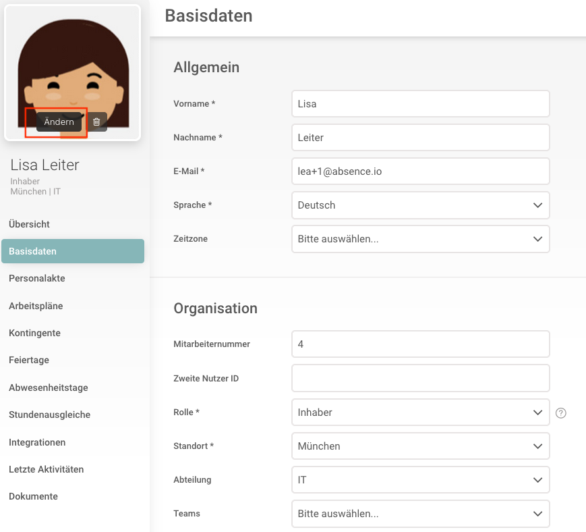Open the Zeitzone dropdown
The width and height of the screenshot is (586, 532).
(x=420, y=239)
